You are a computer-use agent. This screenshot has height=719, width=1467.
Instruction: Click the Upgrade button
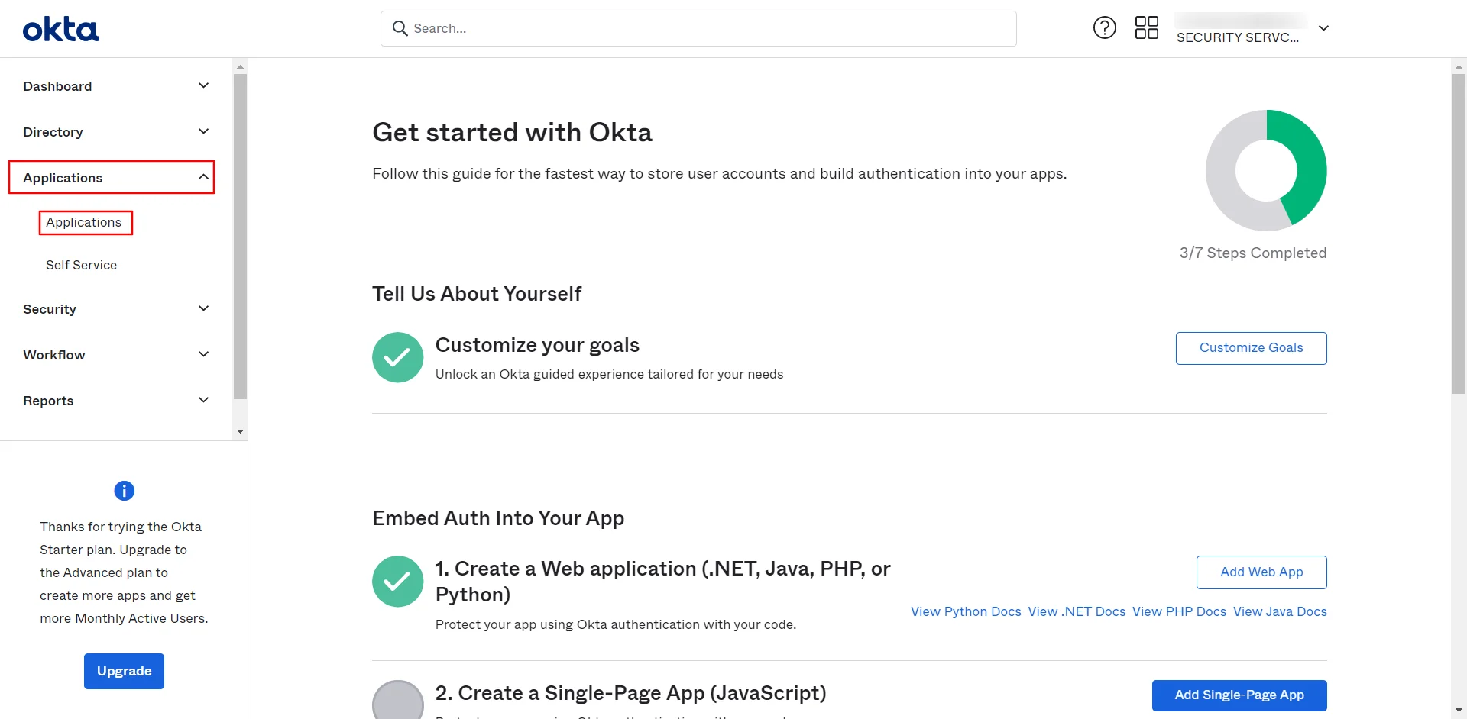(124, 671)
